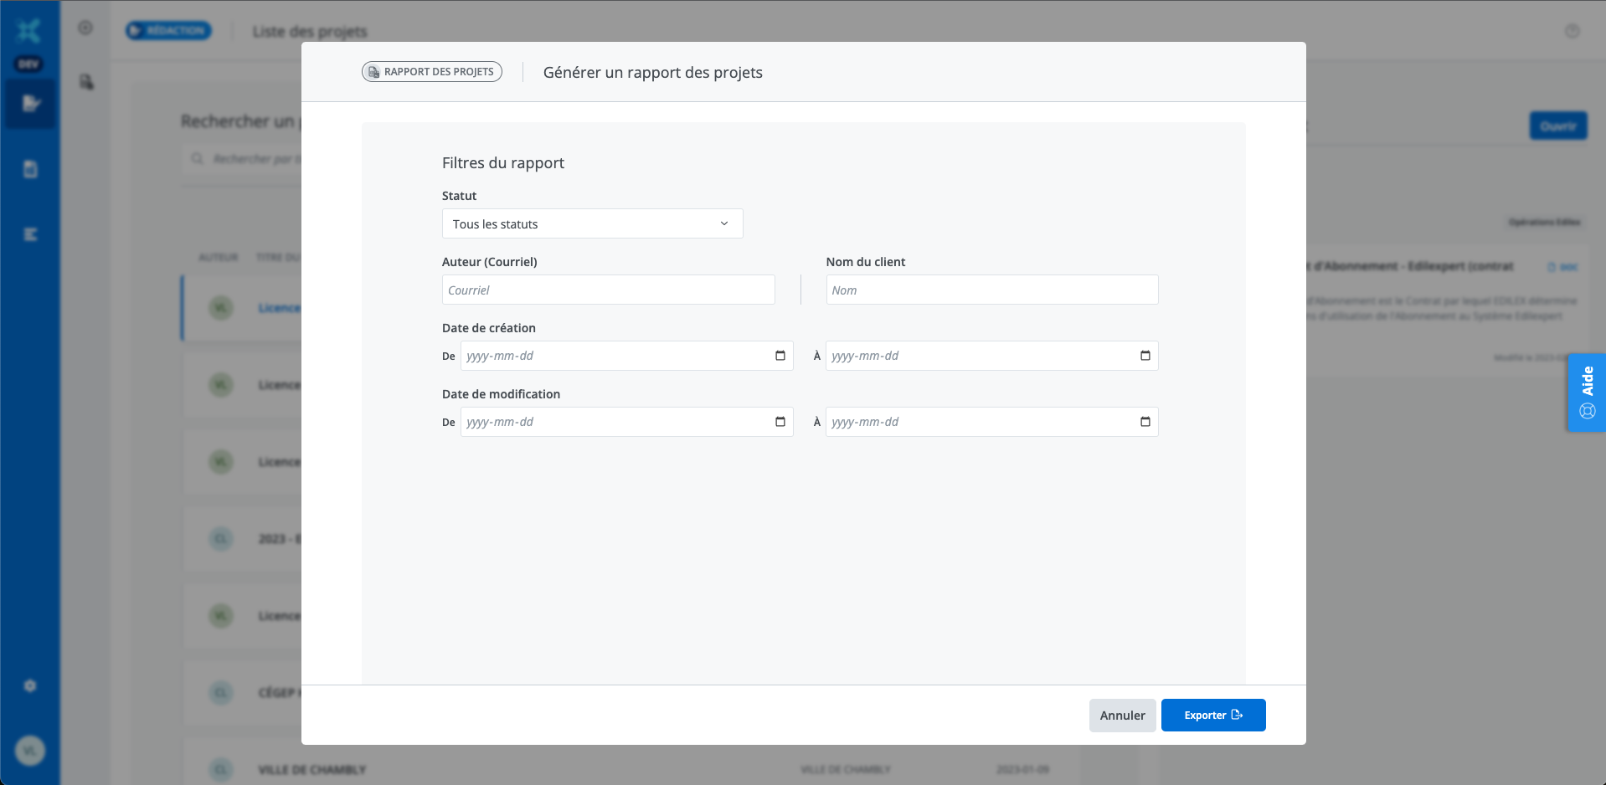
Task: Click the list icon in left sidebar
Action: (x=30, y=234)
